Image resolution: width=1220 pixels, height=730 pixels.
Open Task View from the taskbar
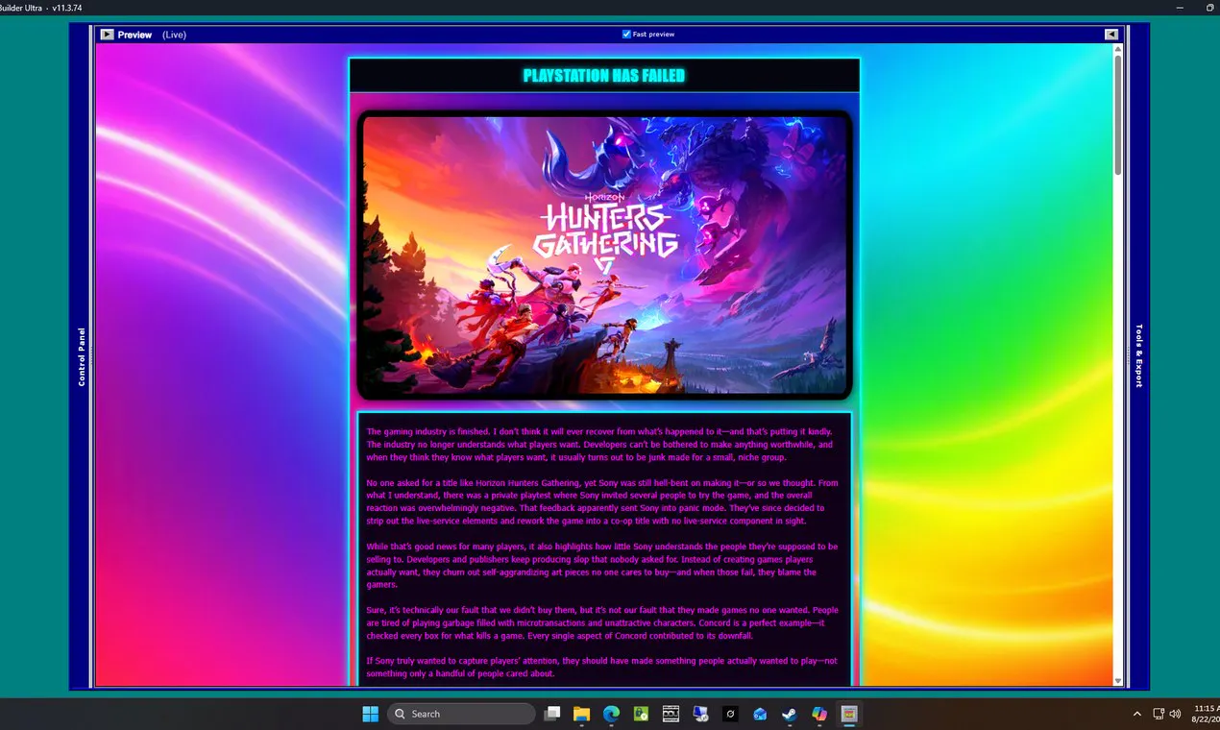point(551,714)
